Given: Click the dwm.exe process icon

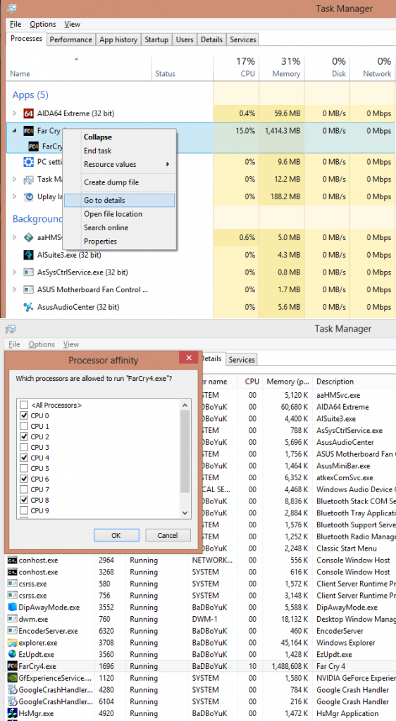Looking at the screenshot, I should pos(12,619).
